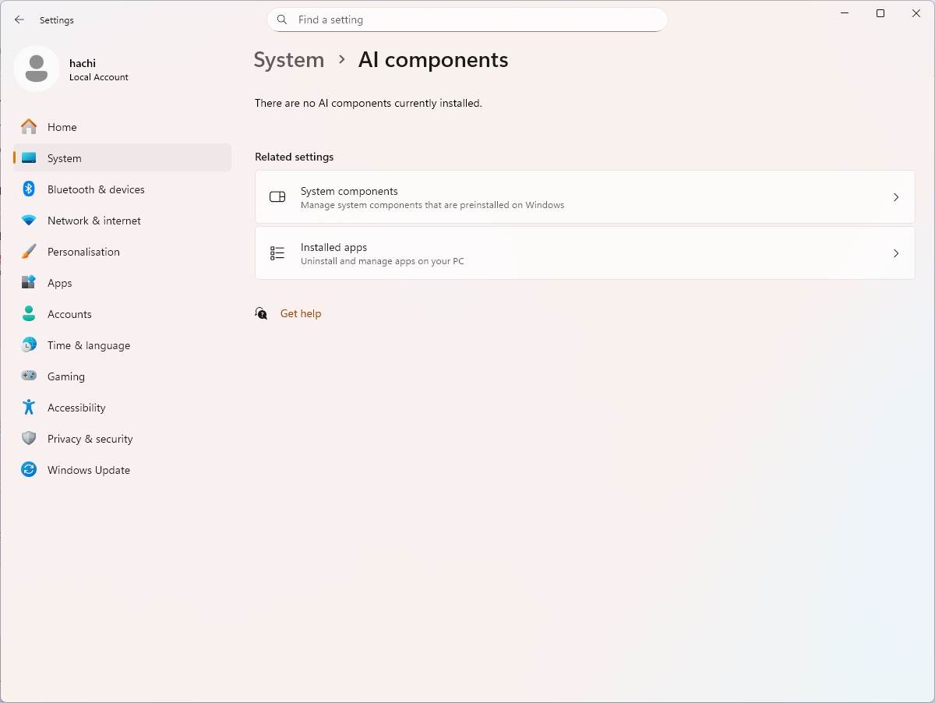Click the Privacy & security shield icon
Viewport: 935px width, 703px height.
pos(29,439)
